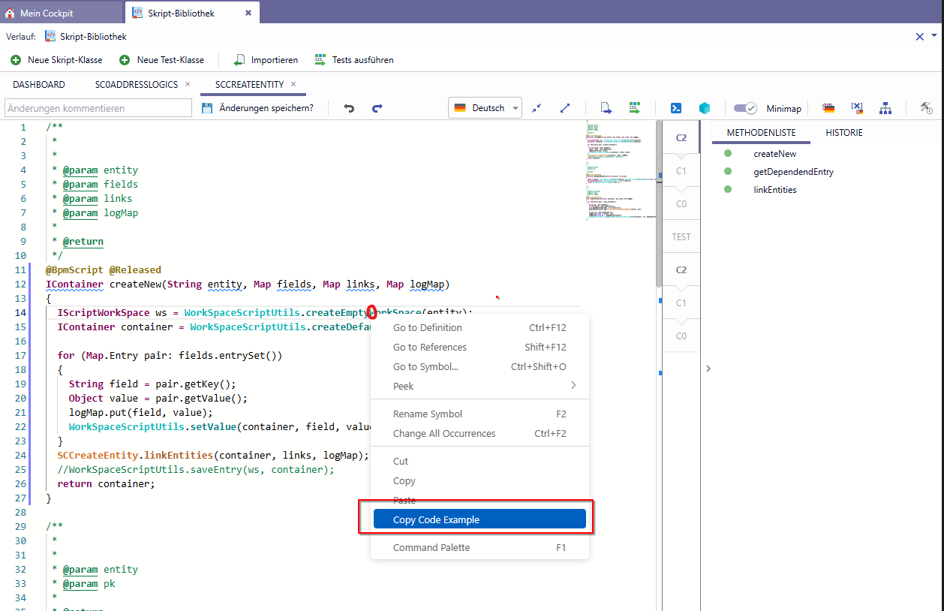
Task: Click the shrink editor inward arrows icon
Action: click(x=537, y=108)
